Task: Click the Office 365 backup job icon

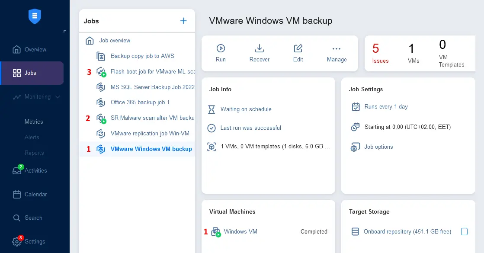Action: click(101, 102)
